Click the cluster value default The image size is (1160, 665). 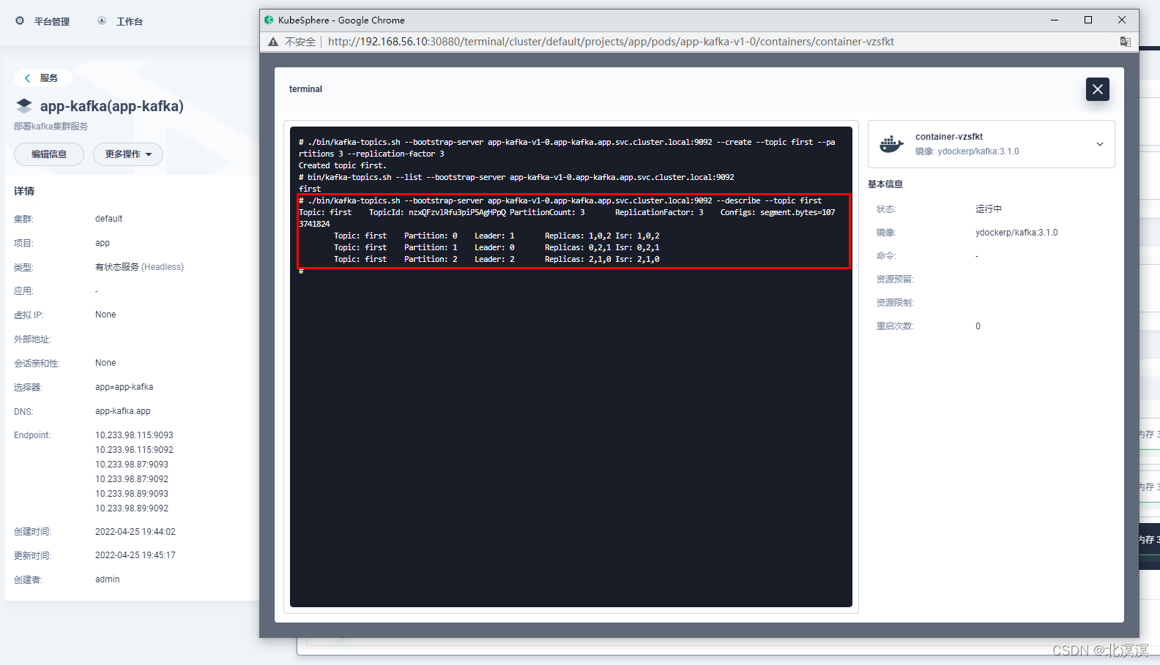point(108,219)
